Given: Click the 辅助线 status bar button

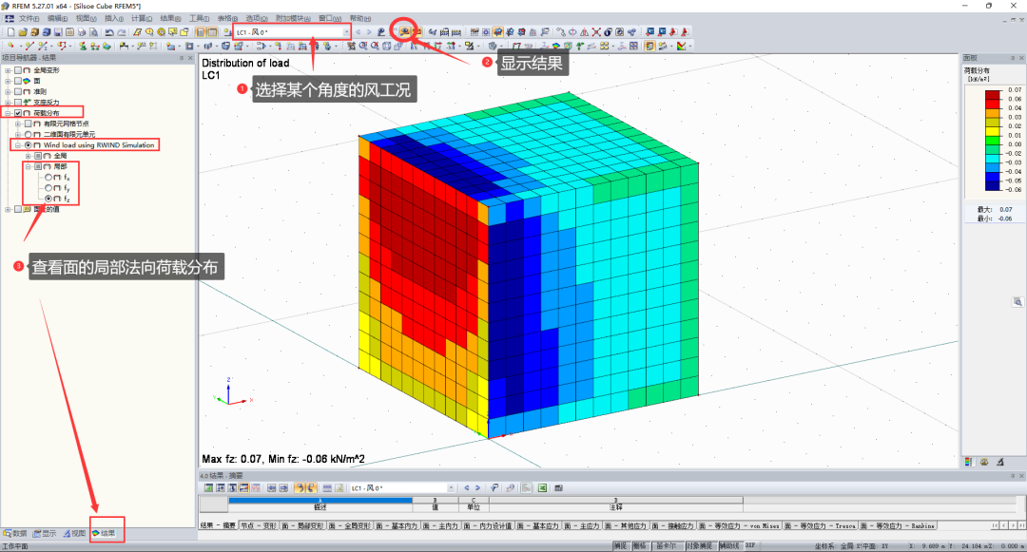Looking at the screenshot, I should click(729, 545).
